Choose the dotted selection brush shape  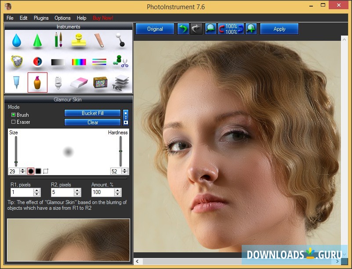click(x=46, y=171)
